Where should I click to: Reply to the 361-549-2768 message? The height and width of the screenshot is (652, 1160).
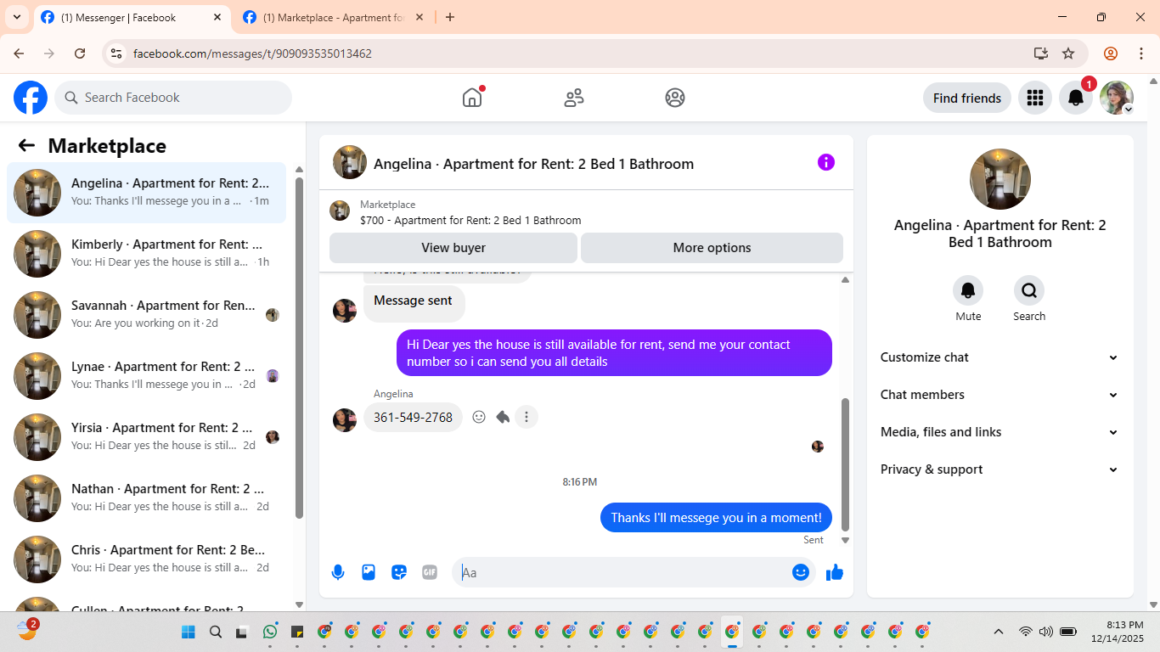(x=503, y=417)
